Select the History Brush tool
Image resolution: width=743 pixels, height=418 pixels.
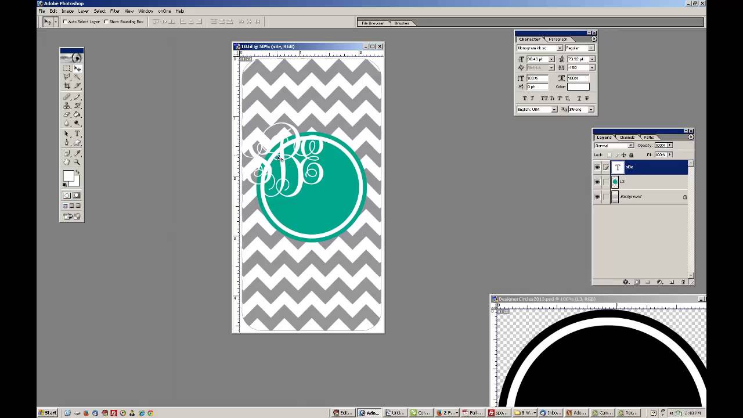pyautogui.click(x=77, y=106)
